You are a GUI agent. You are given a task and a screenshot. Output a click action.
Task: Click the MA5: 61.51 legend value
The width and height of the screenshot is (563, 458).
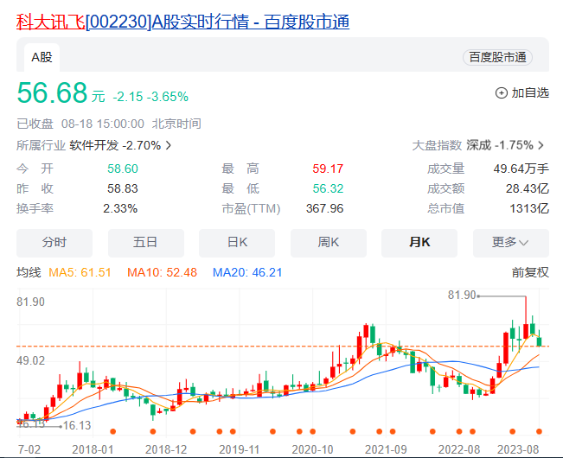coord(80,272)
